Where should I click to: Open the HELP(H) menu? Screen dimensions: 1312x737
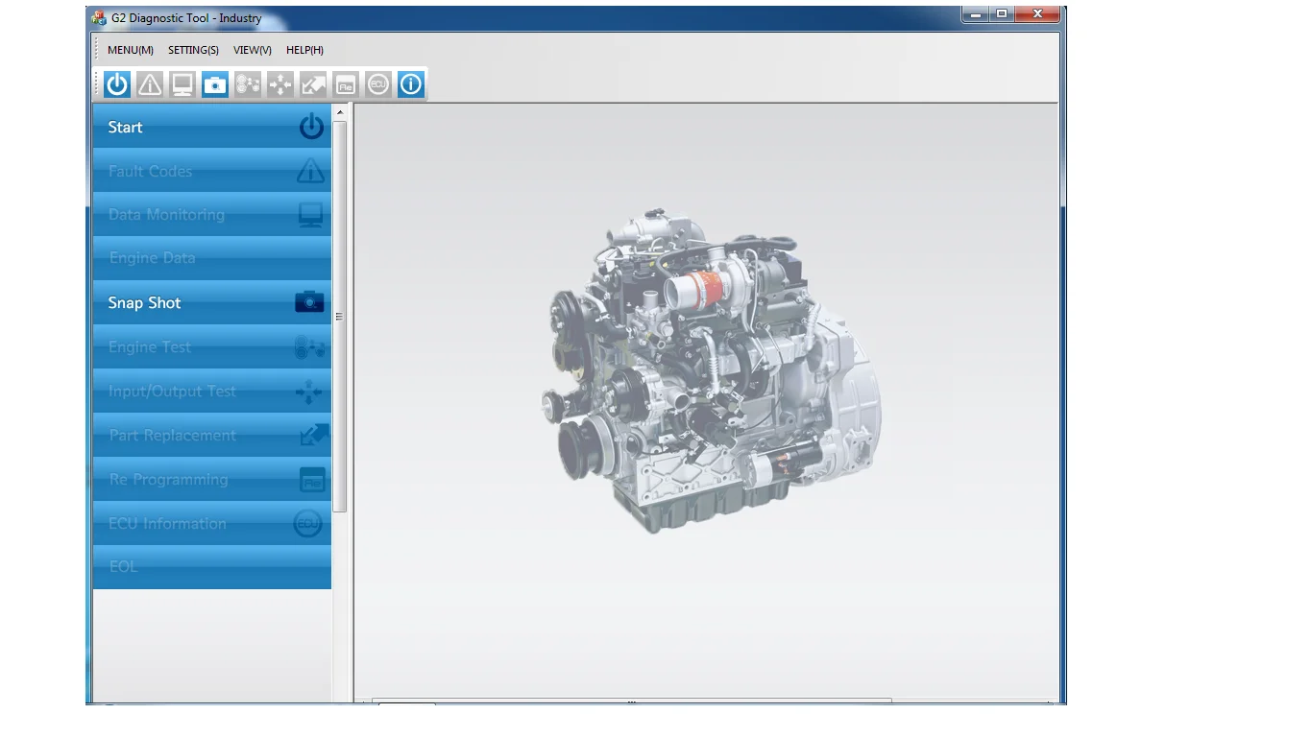304,50
